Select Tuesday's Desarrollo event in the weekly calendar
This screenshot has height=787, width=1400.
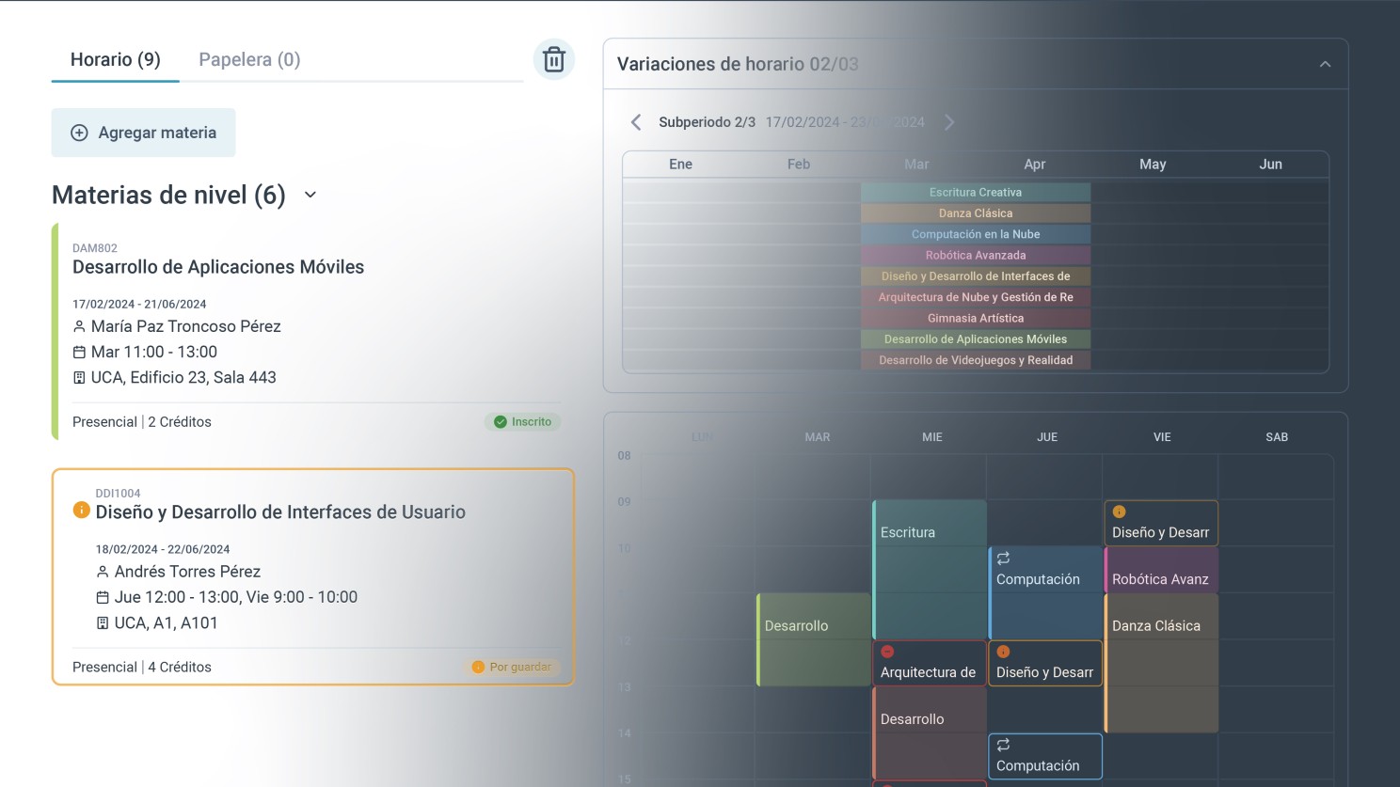point(812,639)
